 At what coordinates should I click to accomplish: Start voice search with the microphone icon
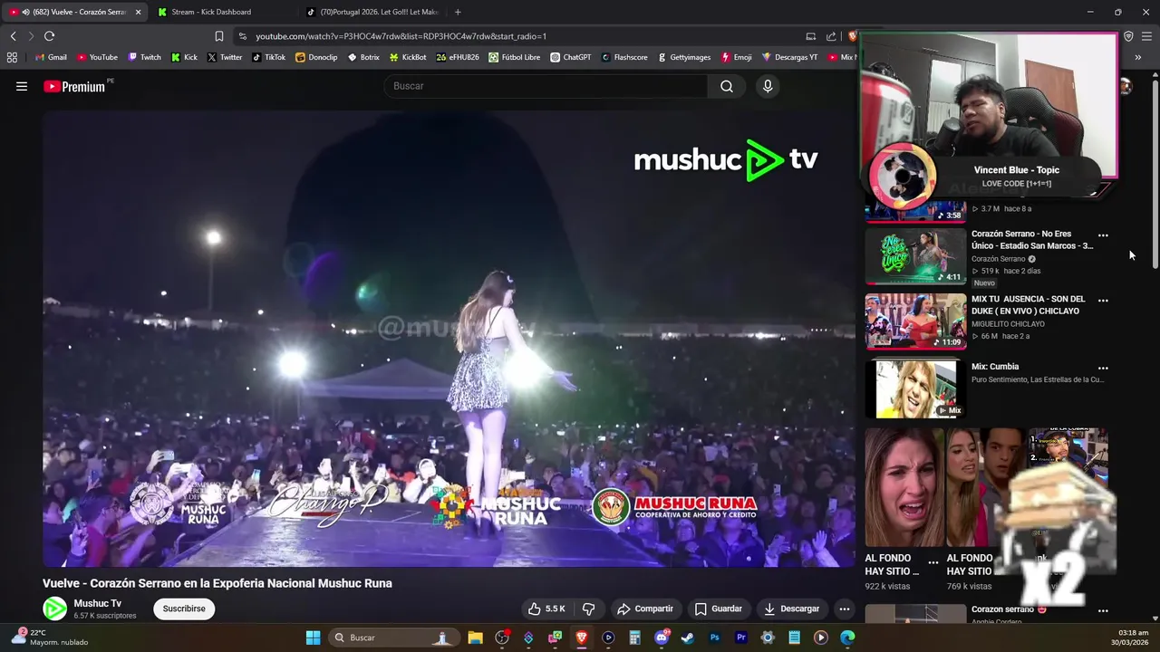(768, 86)
